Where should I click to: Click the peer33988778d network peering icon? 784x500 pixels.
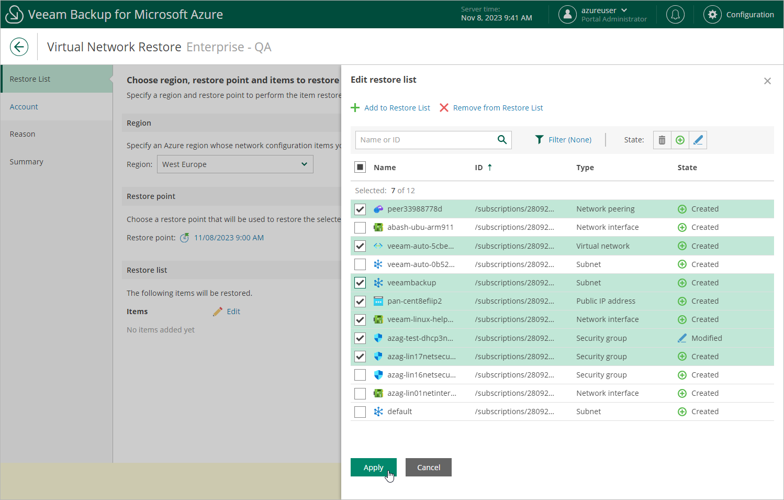tap(378, 209)
